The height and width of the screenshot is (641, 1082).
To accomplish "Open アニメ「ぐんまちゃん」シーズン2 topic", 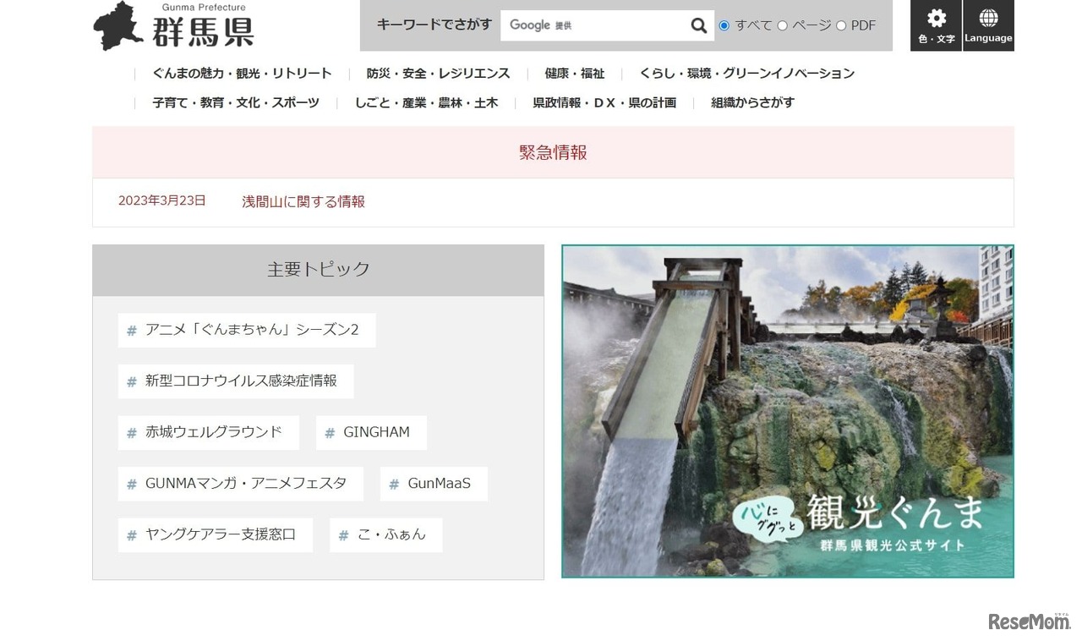I will point(247,330).
